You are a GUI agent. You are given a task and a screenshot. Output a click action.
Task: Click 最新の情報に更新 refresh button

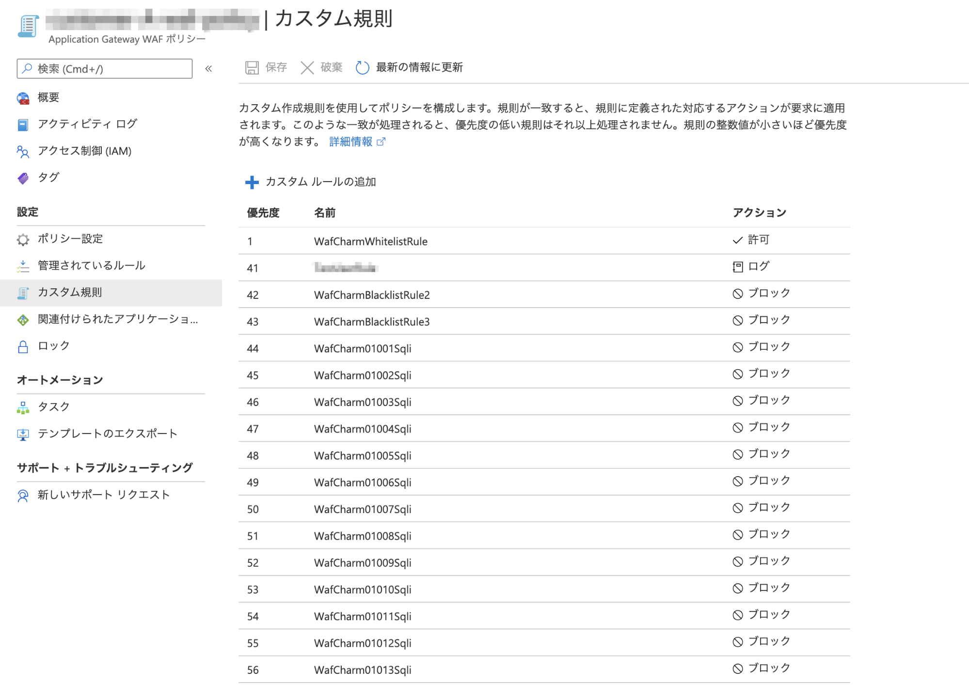pos(409,67)
